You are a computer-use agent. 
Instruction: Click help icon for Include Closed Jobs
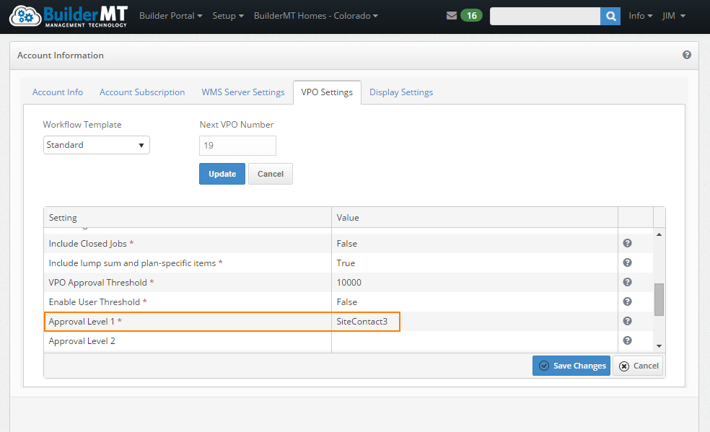[x=627, y=244]
